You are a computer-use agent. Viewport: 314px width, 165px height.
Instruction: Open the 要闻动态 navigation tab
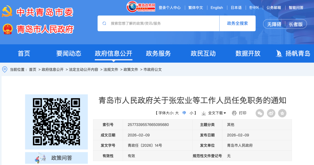pos(69,54)
